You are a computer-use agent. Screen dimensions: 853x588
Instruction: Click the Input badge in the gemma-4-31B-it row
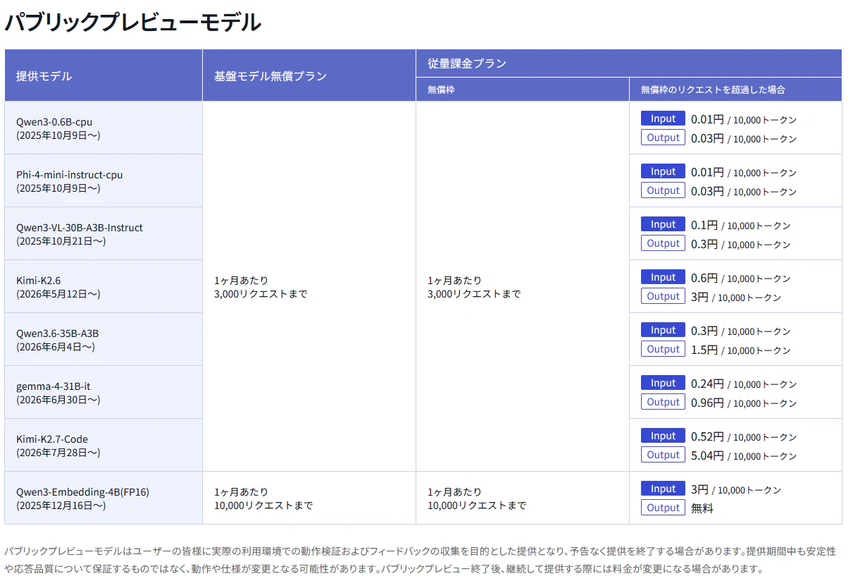[x=663, y=383]
